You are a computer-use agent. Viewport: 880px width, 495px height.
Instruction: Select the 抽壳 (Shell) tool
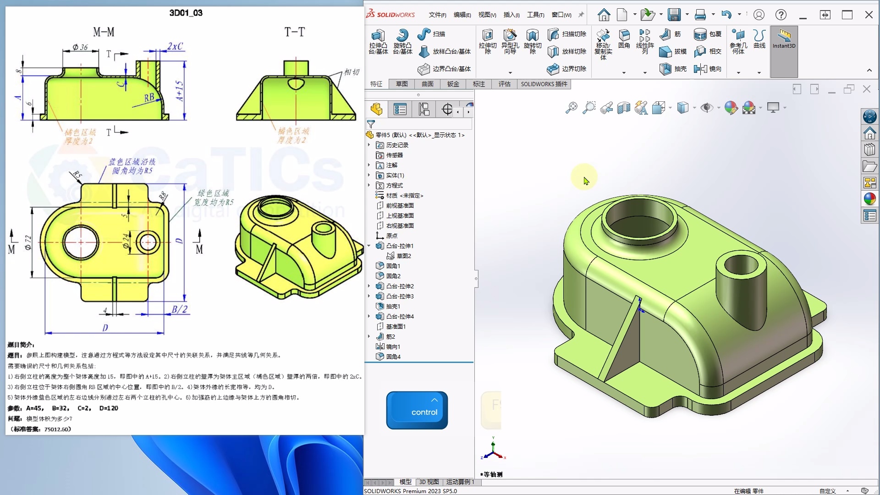tap(671, 69)
